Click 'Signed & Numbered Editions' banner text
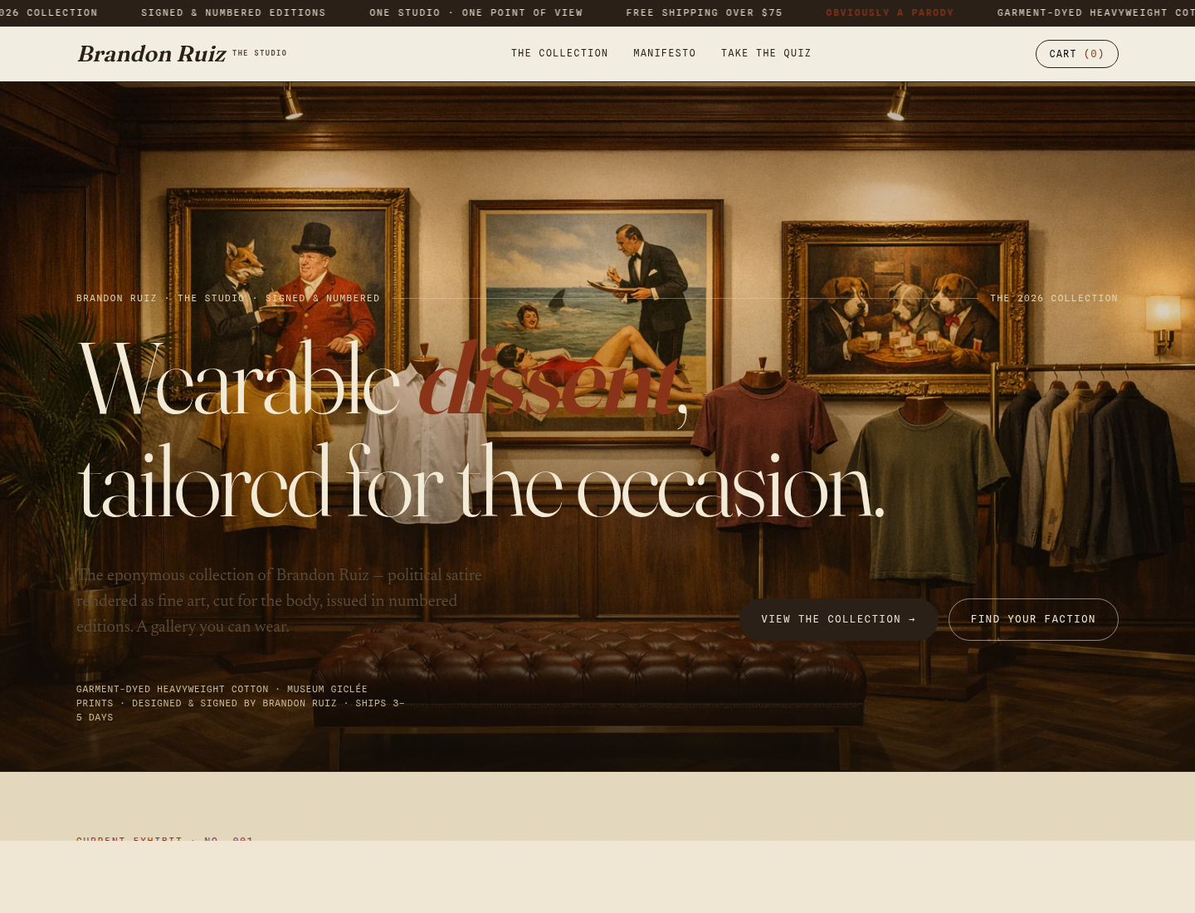1195x913 pixels. 233,12
